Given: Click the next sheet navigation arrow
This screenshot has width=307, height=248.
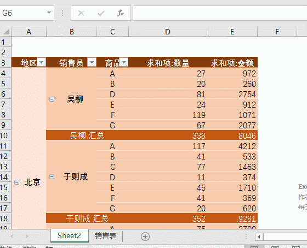Looking at the screenshot, I should tap(27, 237).
